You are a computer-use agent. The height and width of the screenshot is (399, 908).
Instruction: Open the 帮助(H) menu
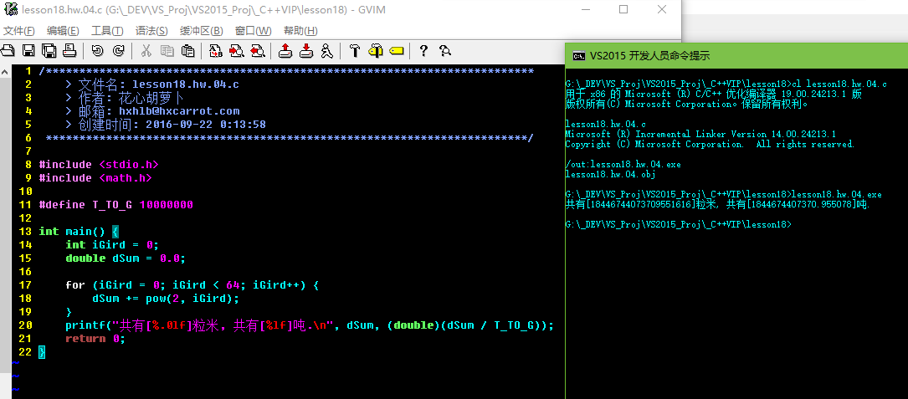(x=300, y=31)
